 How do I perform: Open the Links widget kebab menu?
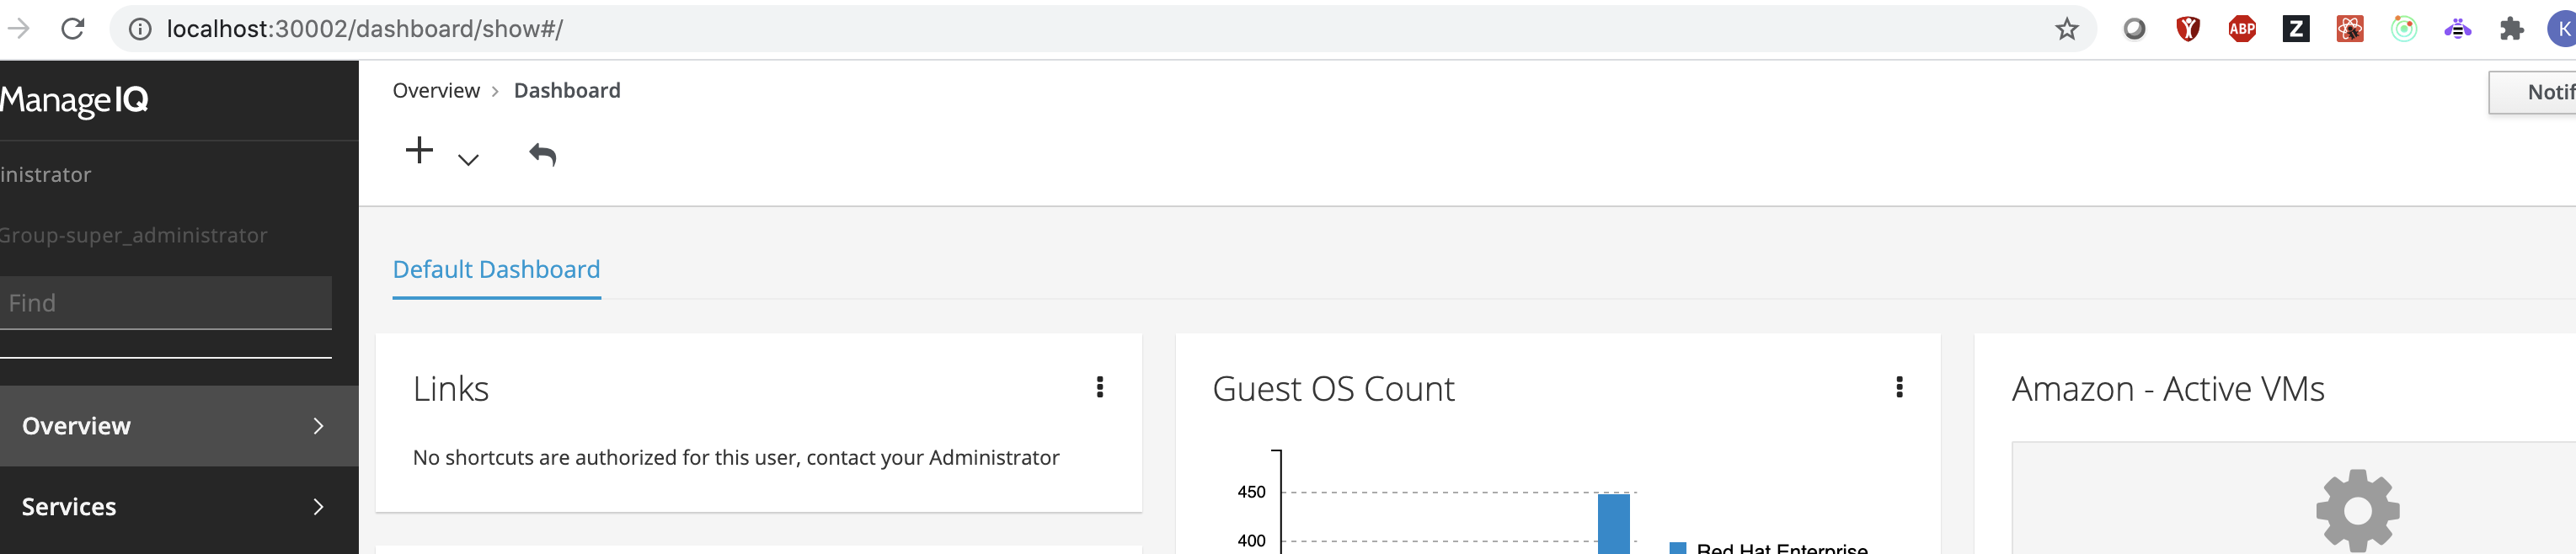point(1100,387)
